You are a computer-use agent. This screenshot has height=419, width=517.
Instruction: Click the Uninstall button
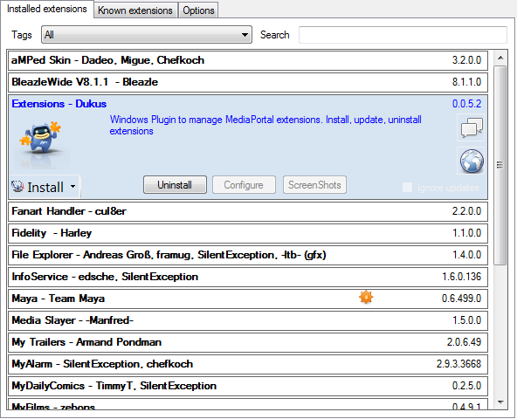(x=175, y=185)
